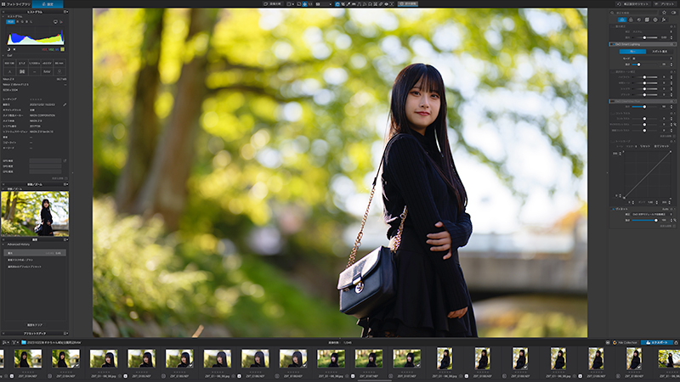Screen dimensions: 680x382
Task: Click the filmstrip horizontal scrollbar
Action: [375, 380]
